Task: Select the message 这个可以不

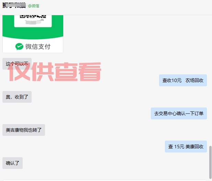Action: 17,64
